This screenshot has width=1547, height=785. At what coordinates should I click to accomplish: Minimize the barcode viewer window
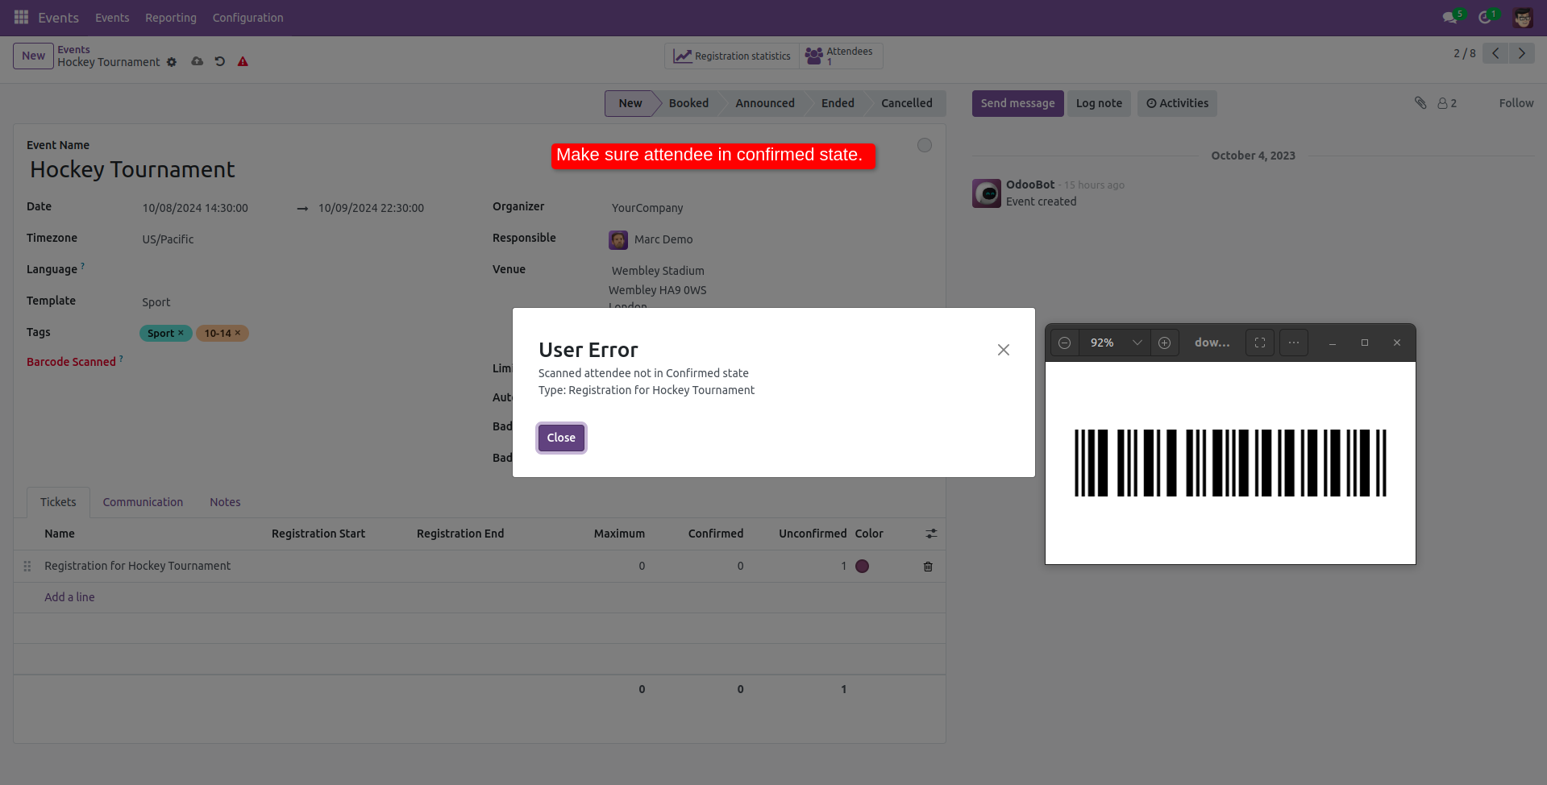1333,343
